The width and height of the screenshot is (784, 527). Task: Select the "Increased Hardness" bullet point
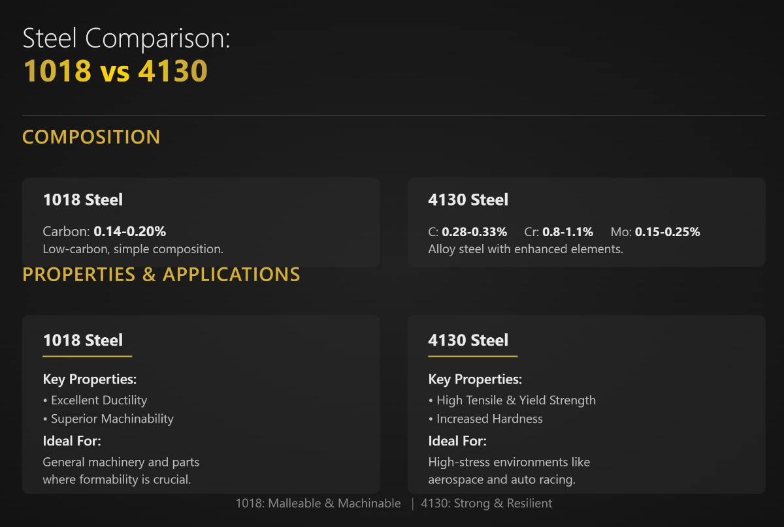pos(485,419)
